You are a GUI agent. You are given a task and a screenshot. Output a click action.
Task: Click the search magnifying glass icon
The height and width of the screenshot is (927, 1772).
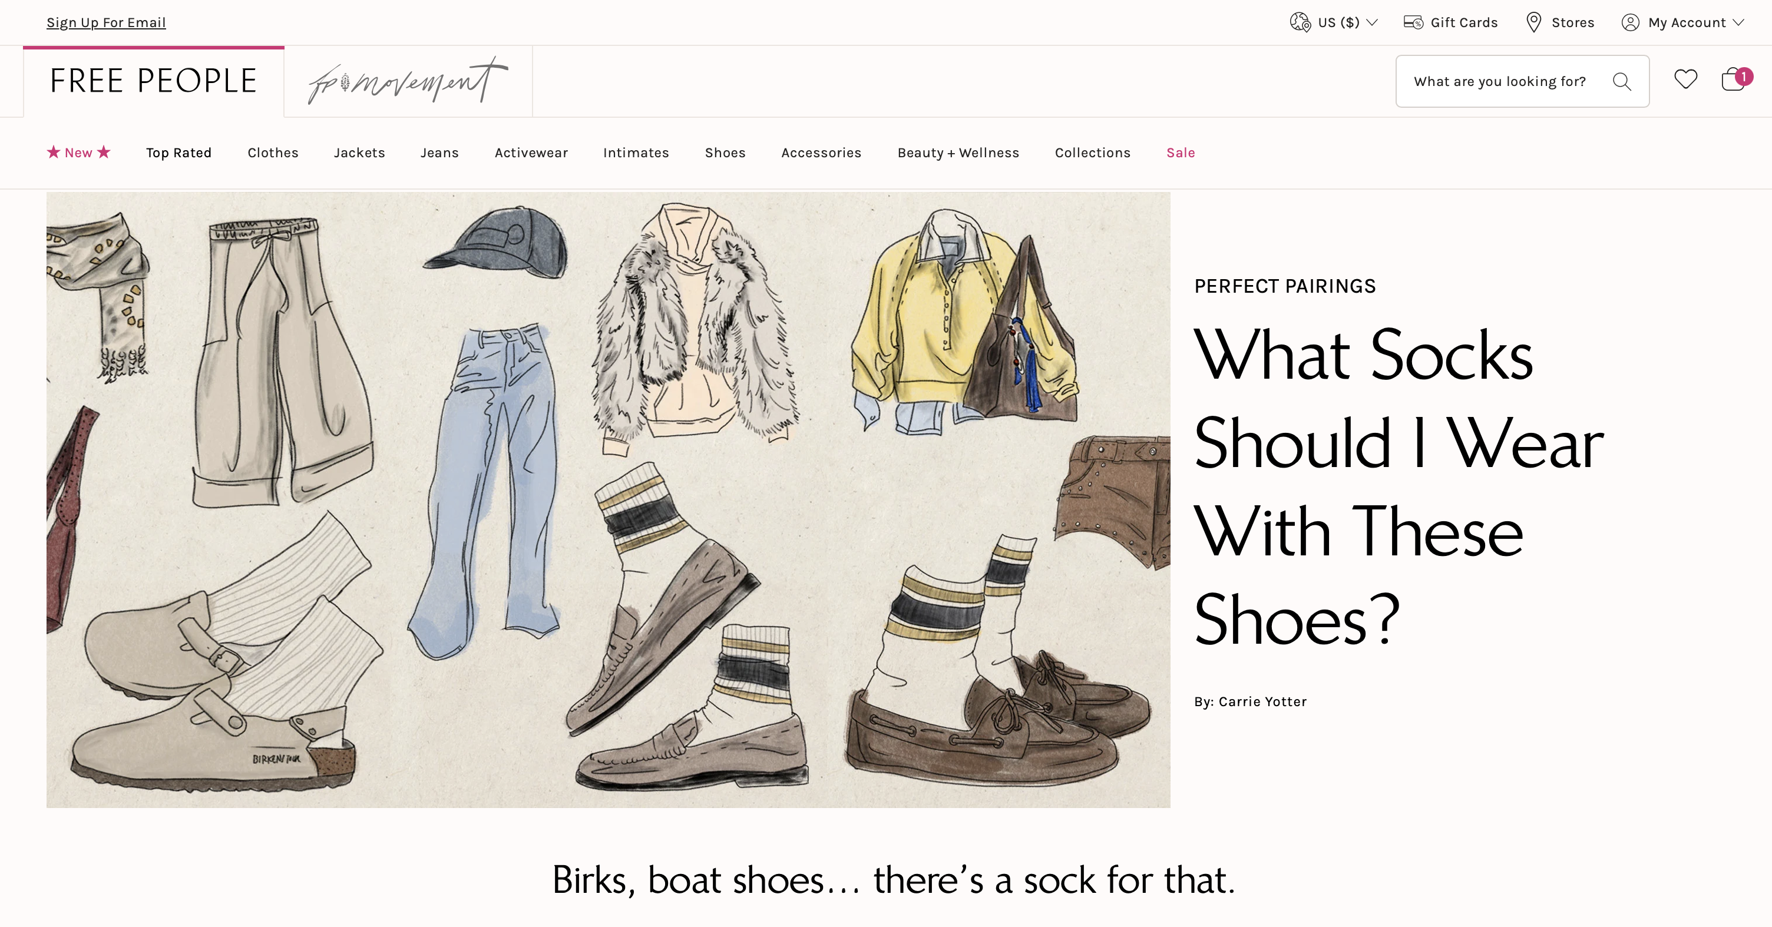click(x=1621, y=81)
